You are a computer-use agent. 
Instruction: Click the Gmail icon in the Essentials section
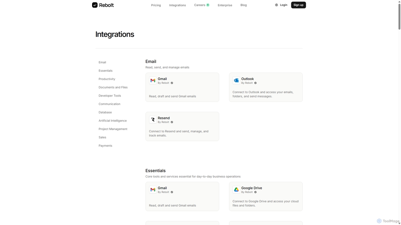pos(153,190)
